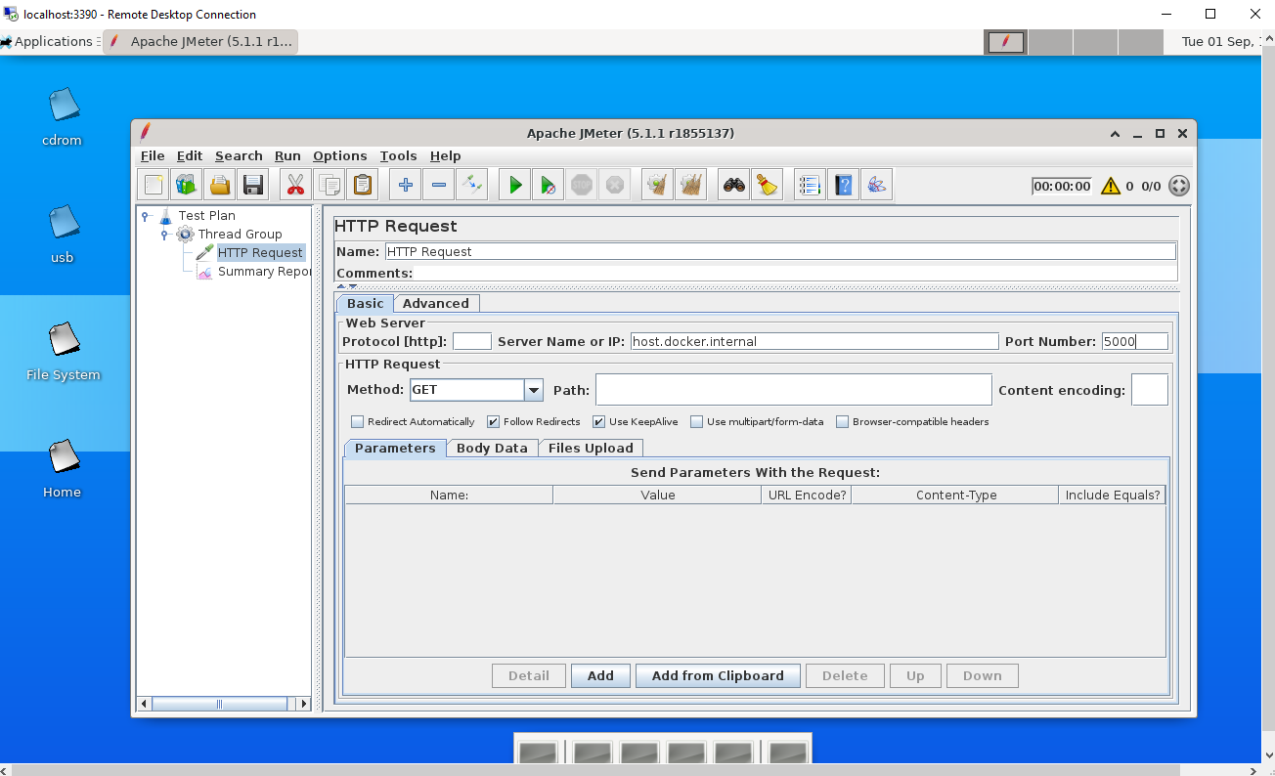The width and height of the screenshot is (1275, 776).
Task: Open the Method GET dropdown
Action: click(x=534, y=390)
